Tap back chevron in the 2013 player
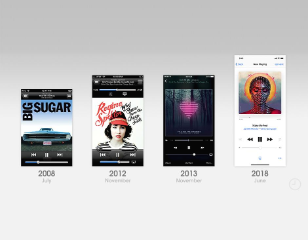Screen dimensions: 308x240 [166, 81]
